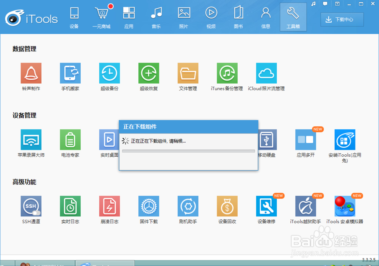Viewport: 379px width, 266px height.
Task: Switch to the 应用 apps tab
Action: point(129,17)
